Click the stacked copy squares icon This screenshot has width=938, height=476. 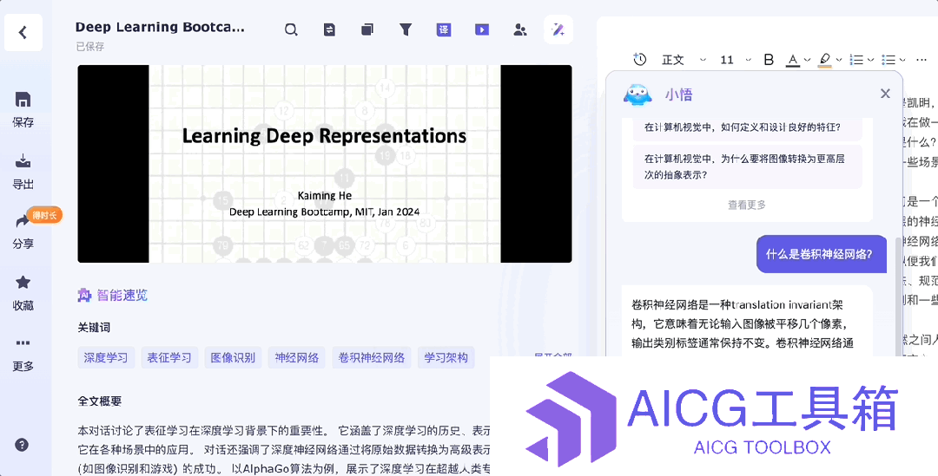pos(367,29)
